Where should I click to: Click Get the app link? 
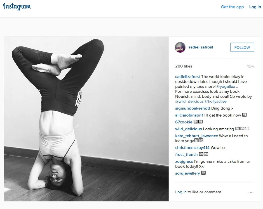pyautogui.click(x=232, y=7)
